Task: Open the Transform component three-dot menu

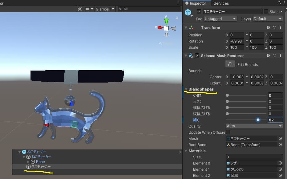Action: pos(280,28)
